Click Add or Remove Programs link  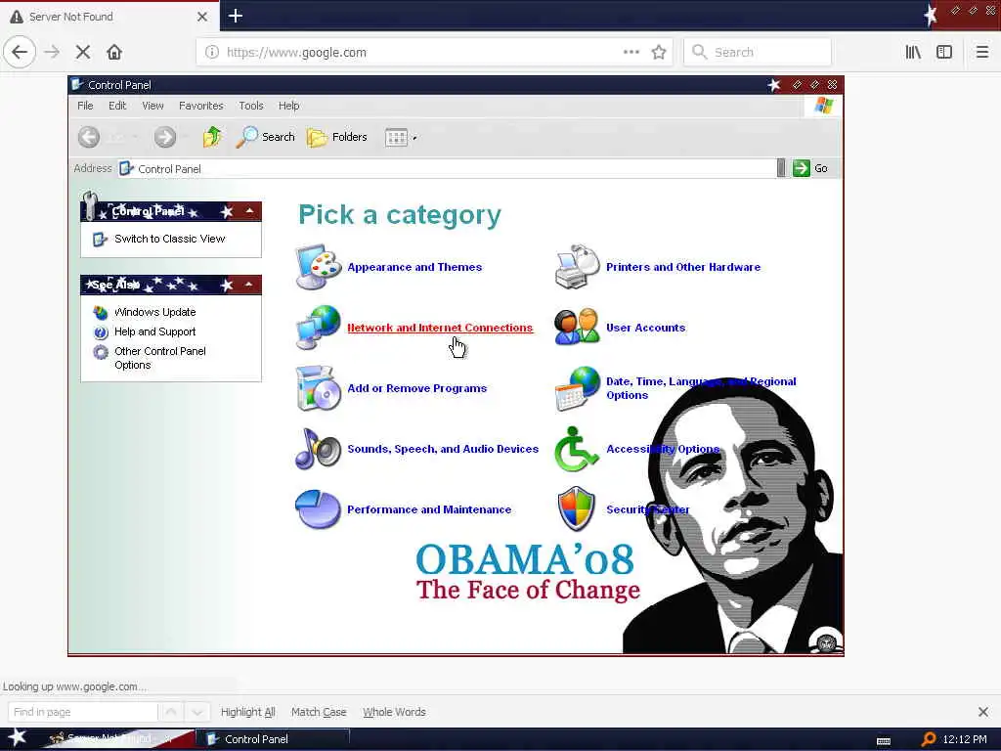point(416,388)
